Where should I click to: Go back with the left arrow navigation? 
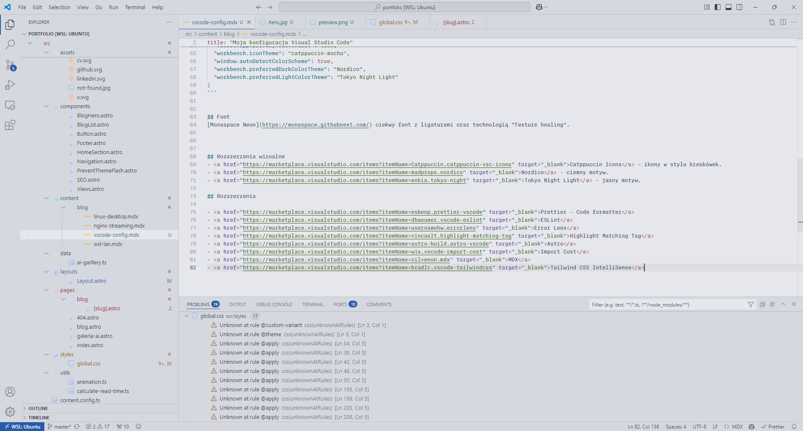click(259, 7)
